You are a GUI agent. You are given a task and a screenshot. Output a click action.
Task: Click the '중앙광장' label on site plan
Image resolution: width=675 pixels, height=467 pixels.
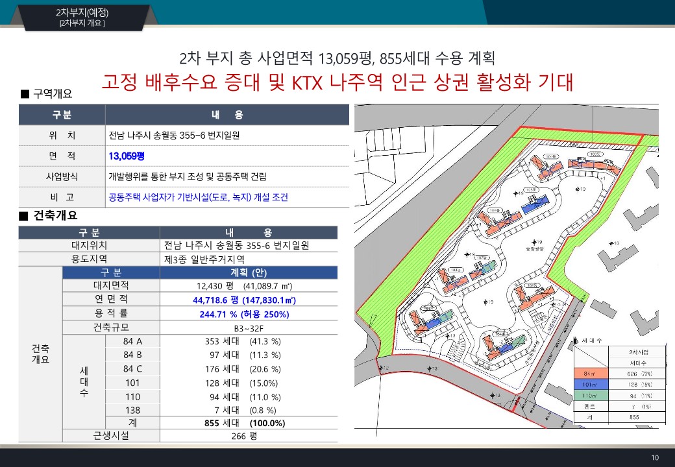pos(534,248)
